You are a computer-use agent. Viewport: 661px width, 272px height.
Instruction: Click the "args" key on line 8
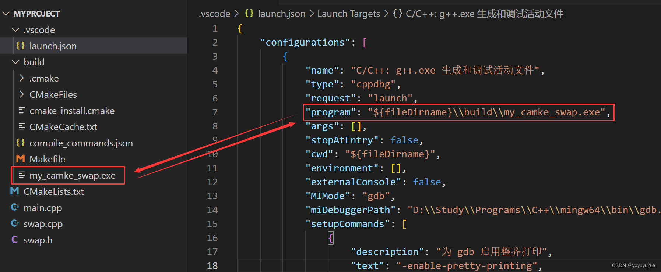[322, 126]
